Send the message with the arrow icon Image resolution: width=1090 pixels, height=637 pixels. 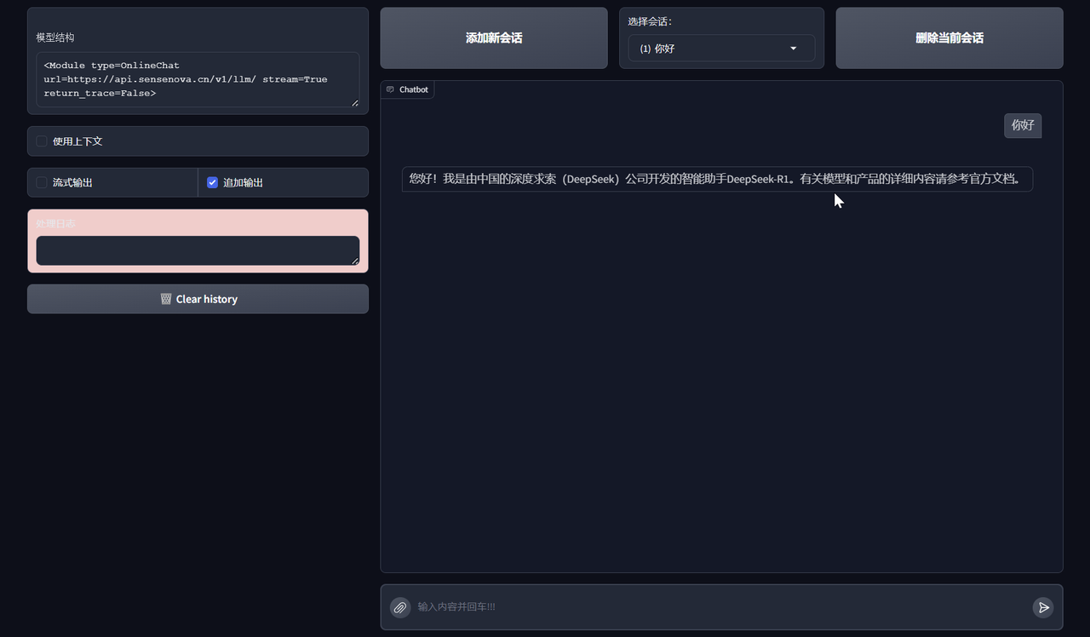(x=1043, y=607)
